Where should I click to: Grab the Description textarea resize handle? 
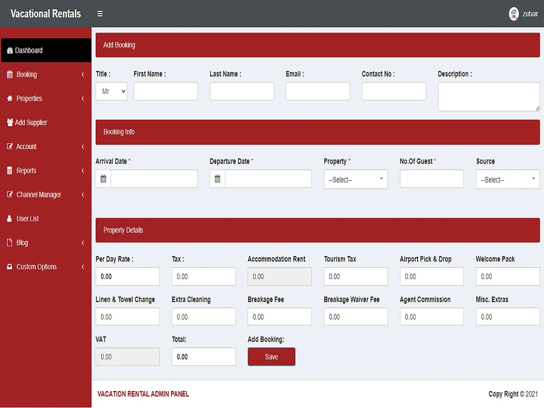[x=537, y=109]
